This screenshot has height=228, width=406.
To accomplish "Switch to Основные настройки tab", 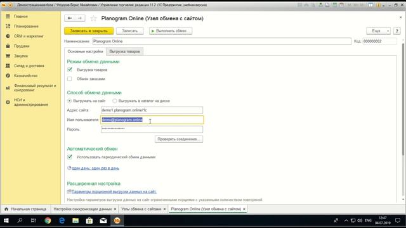I will pos(85,51).
